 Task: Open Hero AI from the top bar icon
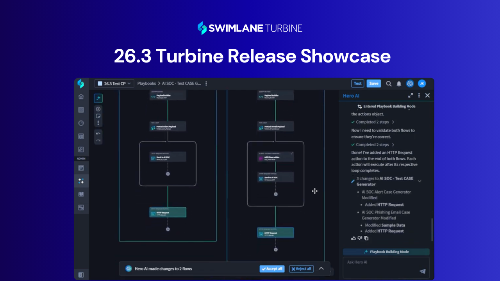pyautogui.click(x=410, y=84)
